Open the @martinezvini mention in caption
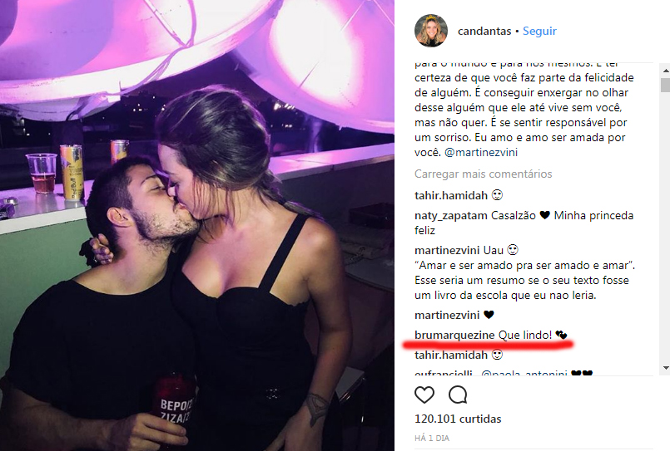The width and height of the screenshot is (670, 451). [481, 152]
